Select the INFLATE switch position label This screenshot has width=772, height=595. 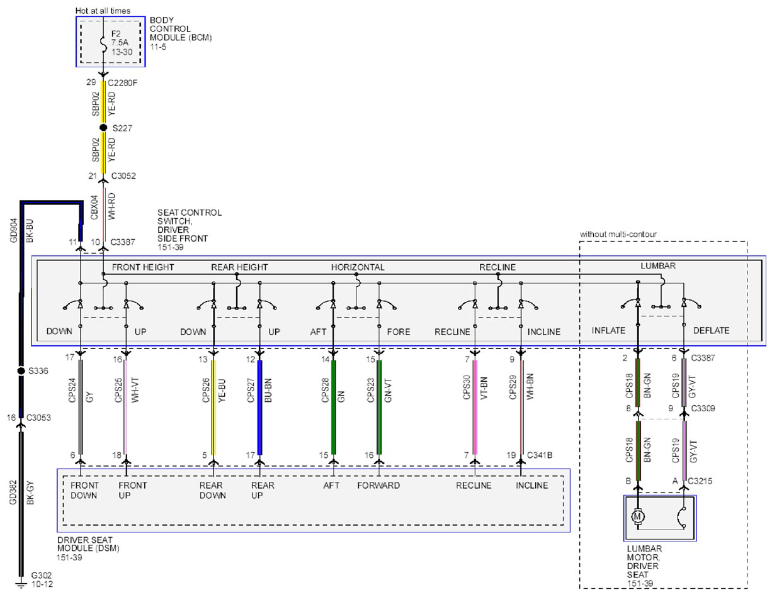608,330
